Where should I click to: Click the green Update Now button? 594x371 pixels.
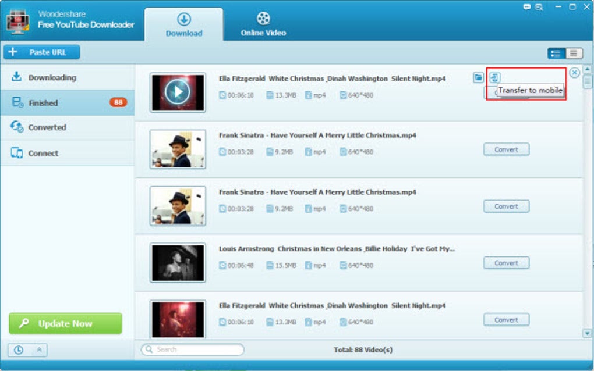click(x=65, y=323)
